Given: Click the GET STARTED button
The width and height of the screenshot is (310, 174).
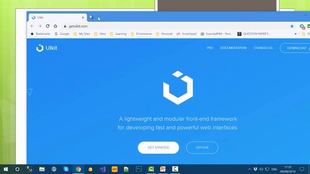Looking at the screenshot, I should 158,147.
